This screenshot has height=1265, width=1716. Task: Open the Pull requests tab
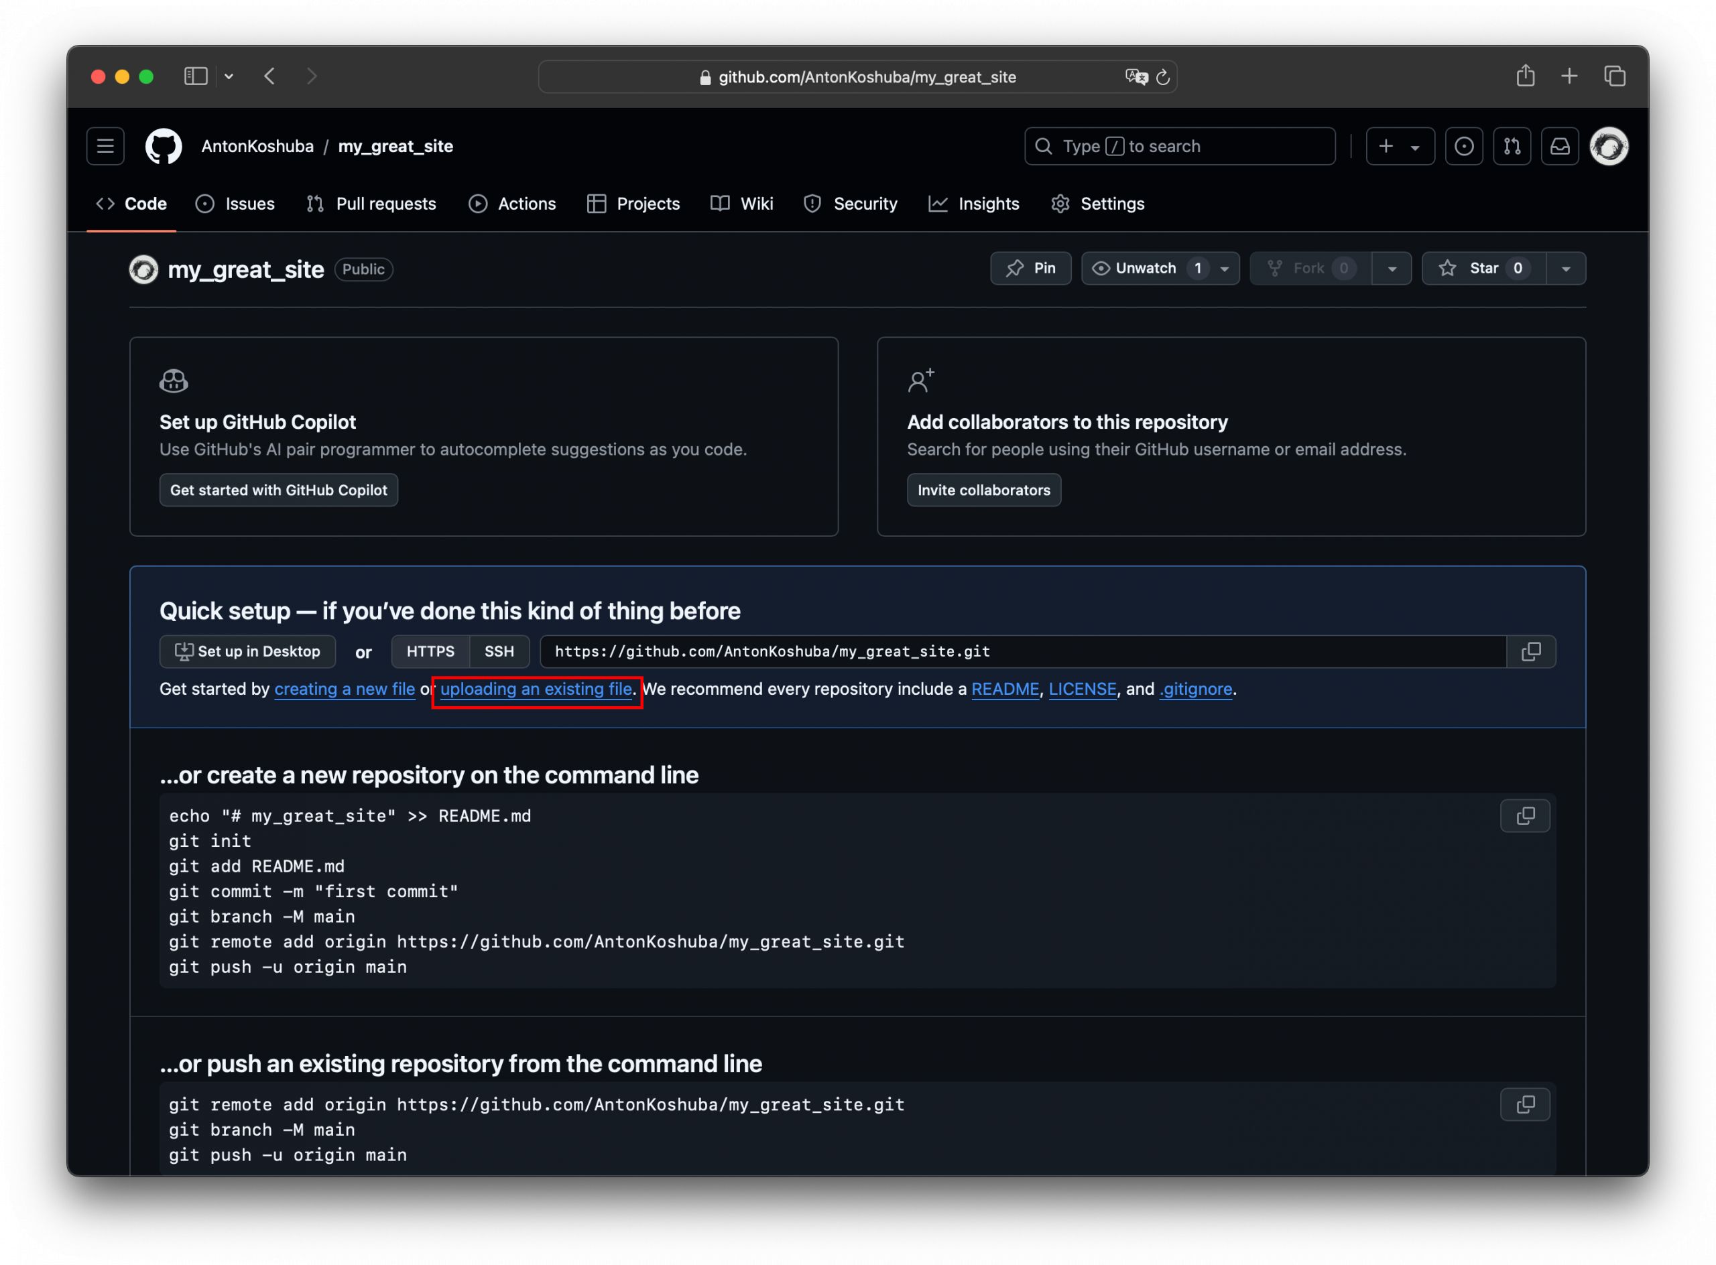tap(371, 204)
